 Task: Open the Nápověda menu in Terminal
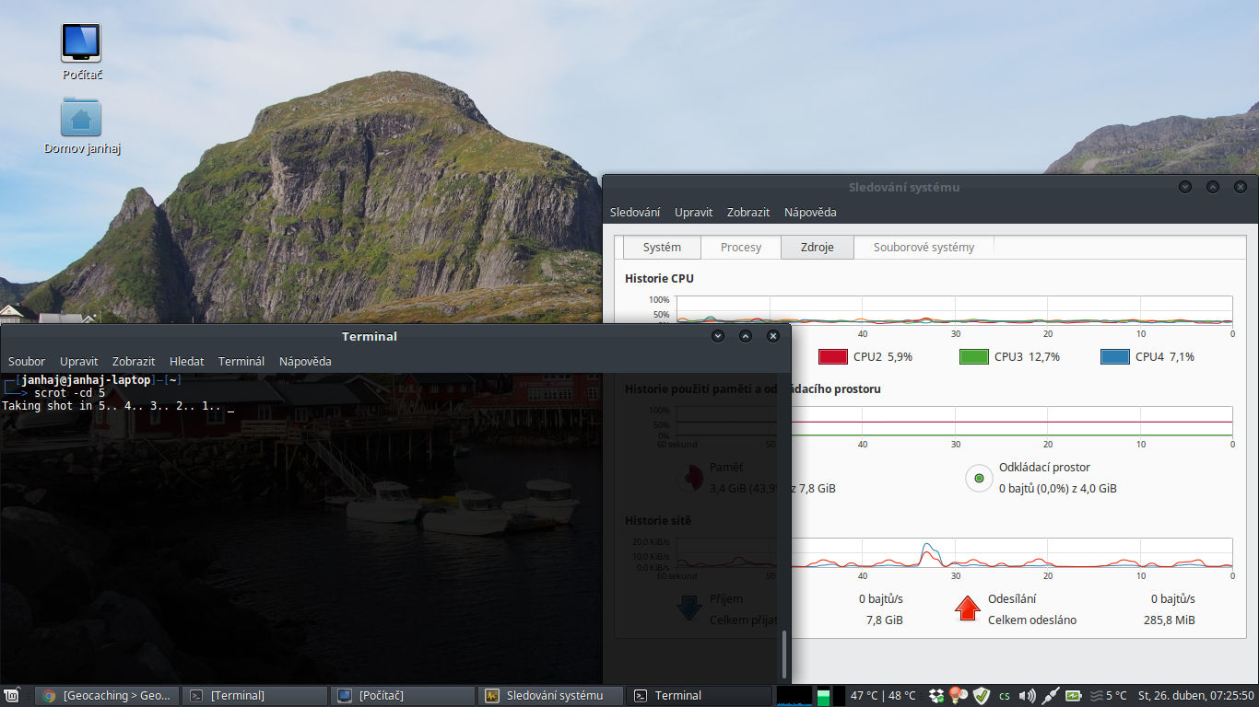(305, 361)
